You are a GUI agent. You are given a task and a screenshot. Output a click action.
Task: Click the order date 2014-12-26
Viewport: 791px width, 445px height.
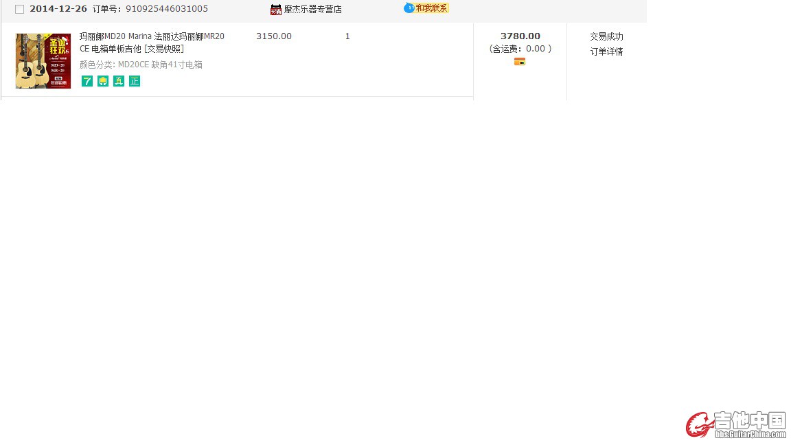click(x=58, y=9)
